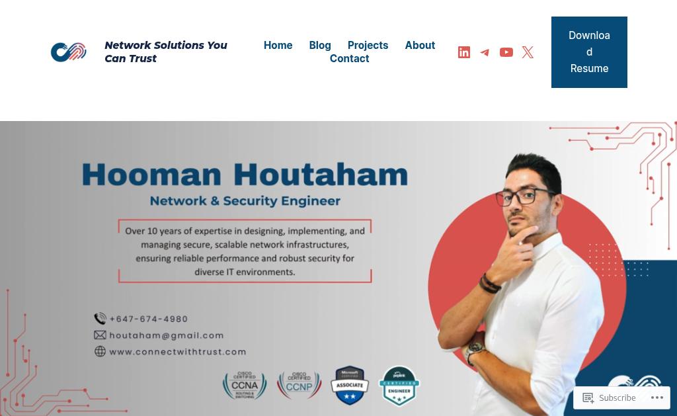Click the Subscribe button
Screen dimensions: 677x416
[609, 397]
